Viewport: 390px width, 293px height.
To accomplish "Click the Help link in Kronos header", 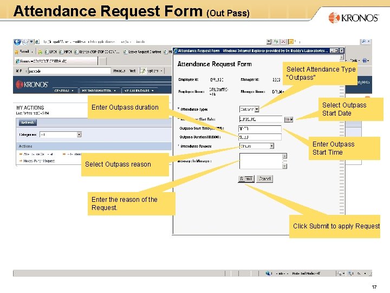I will [366, 82].
